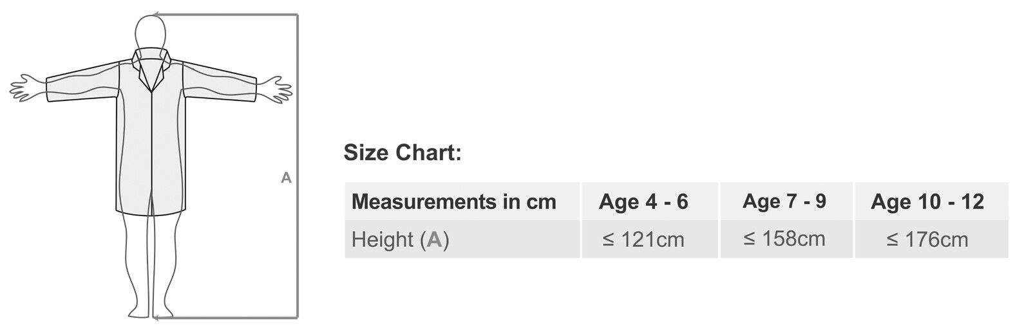Click the coat's center front closure line
The image size is (1024, 330).
click(151, 148)
